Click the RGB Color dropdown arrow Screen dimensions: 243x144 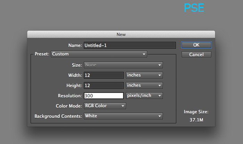(x=123, y=106)
